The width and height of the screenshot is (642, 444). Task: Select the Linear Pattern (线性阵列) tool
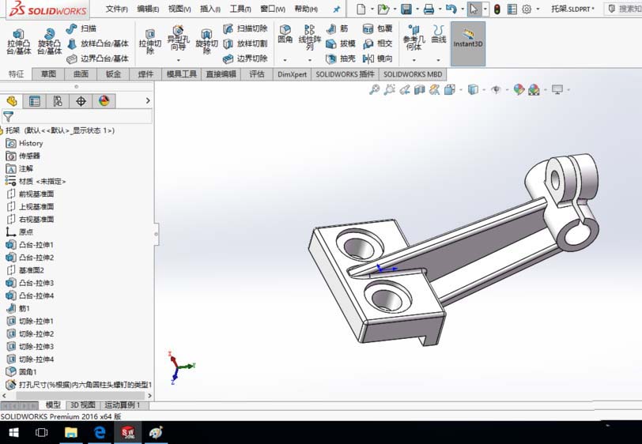coord(310,38)
